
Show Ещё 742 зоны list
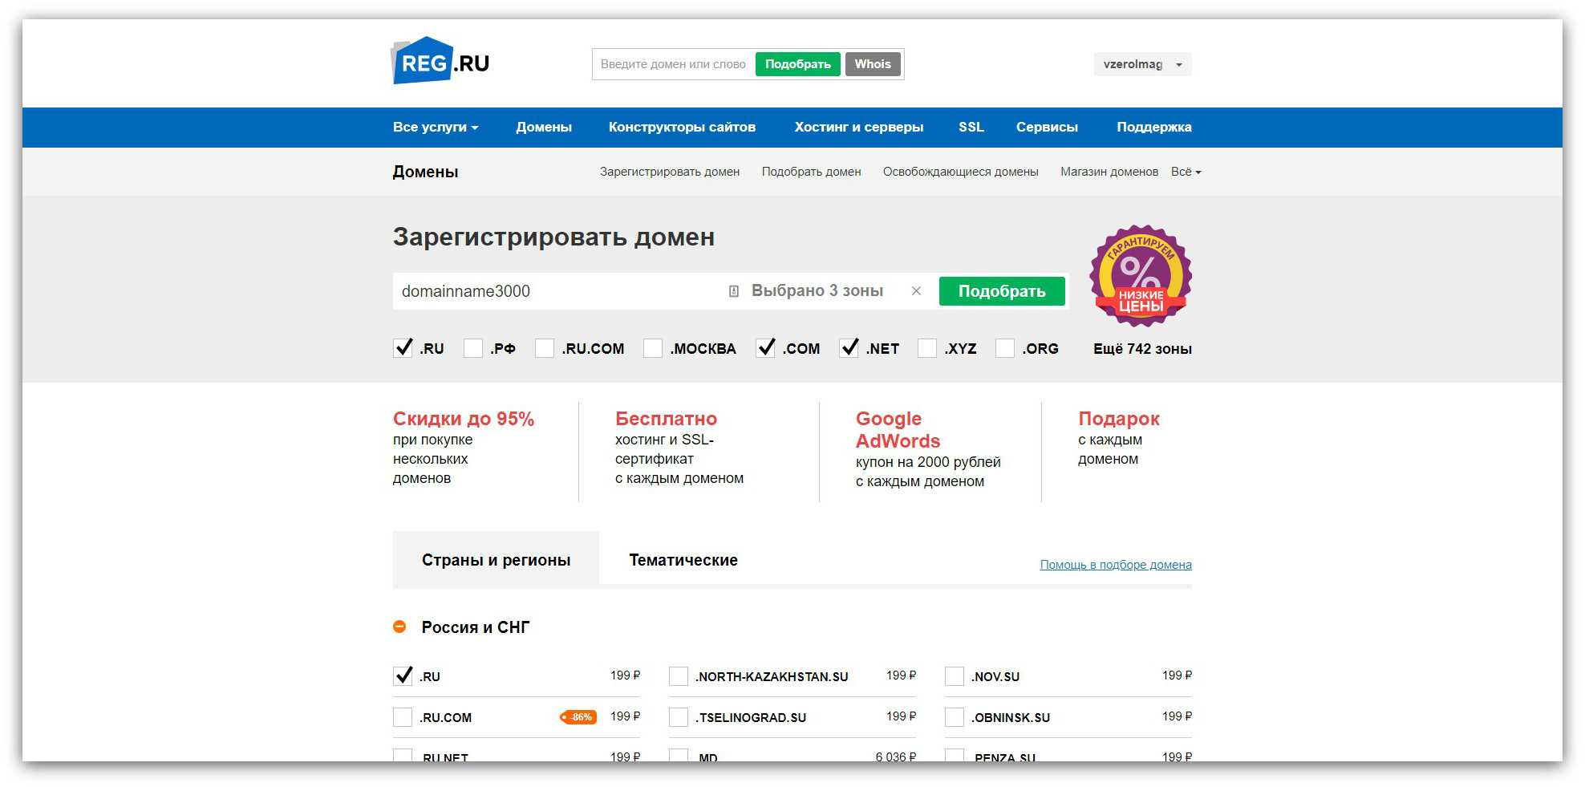coord(1142,349)
